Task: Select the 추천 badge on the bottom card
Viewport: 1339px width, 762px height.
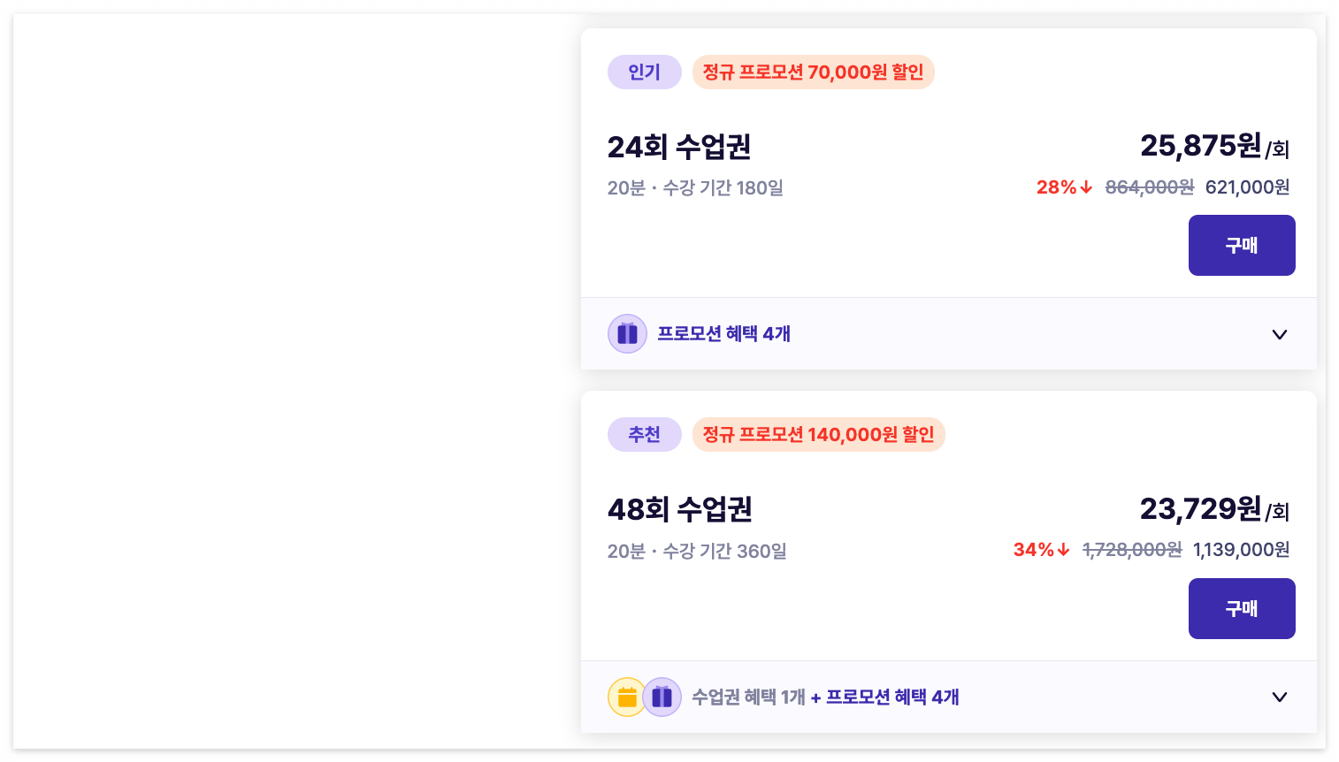Action: pos(645,434)
